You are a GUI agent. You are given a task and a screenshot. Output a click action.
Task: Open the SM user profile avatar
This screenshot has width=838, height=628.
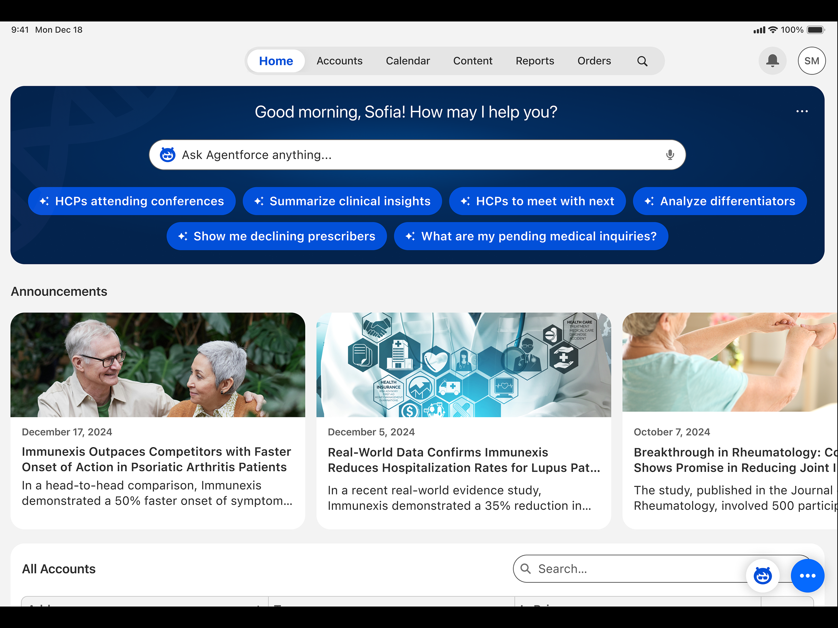[x=812, y=61]
